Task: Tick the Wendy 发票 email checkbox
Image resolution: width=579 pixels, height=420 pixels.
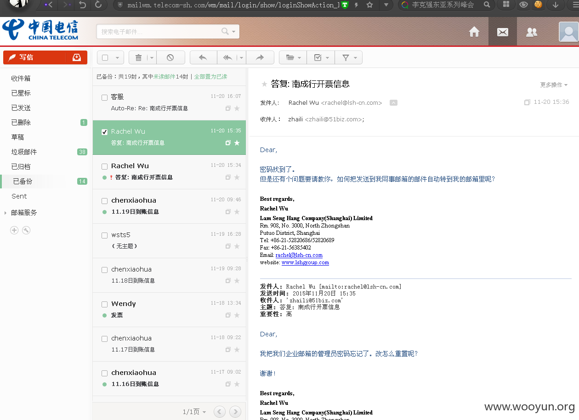Action: [104, 304]
